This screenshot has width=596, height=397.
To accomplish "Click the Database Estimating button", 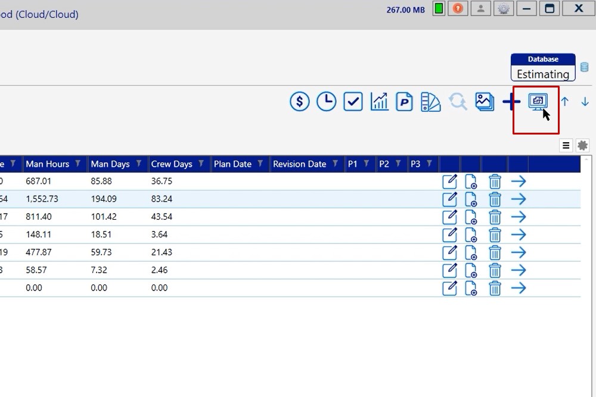I will tap(543, 67).
